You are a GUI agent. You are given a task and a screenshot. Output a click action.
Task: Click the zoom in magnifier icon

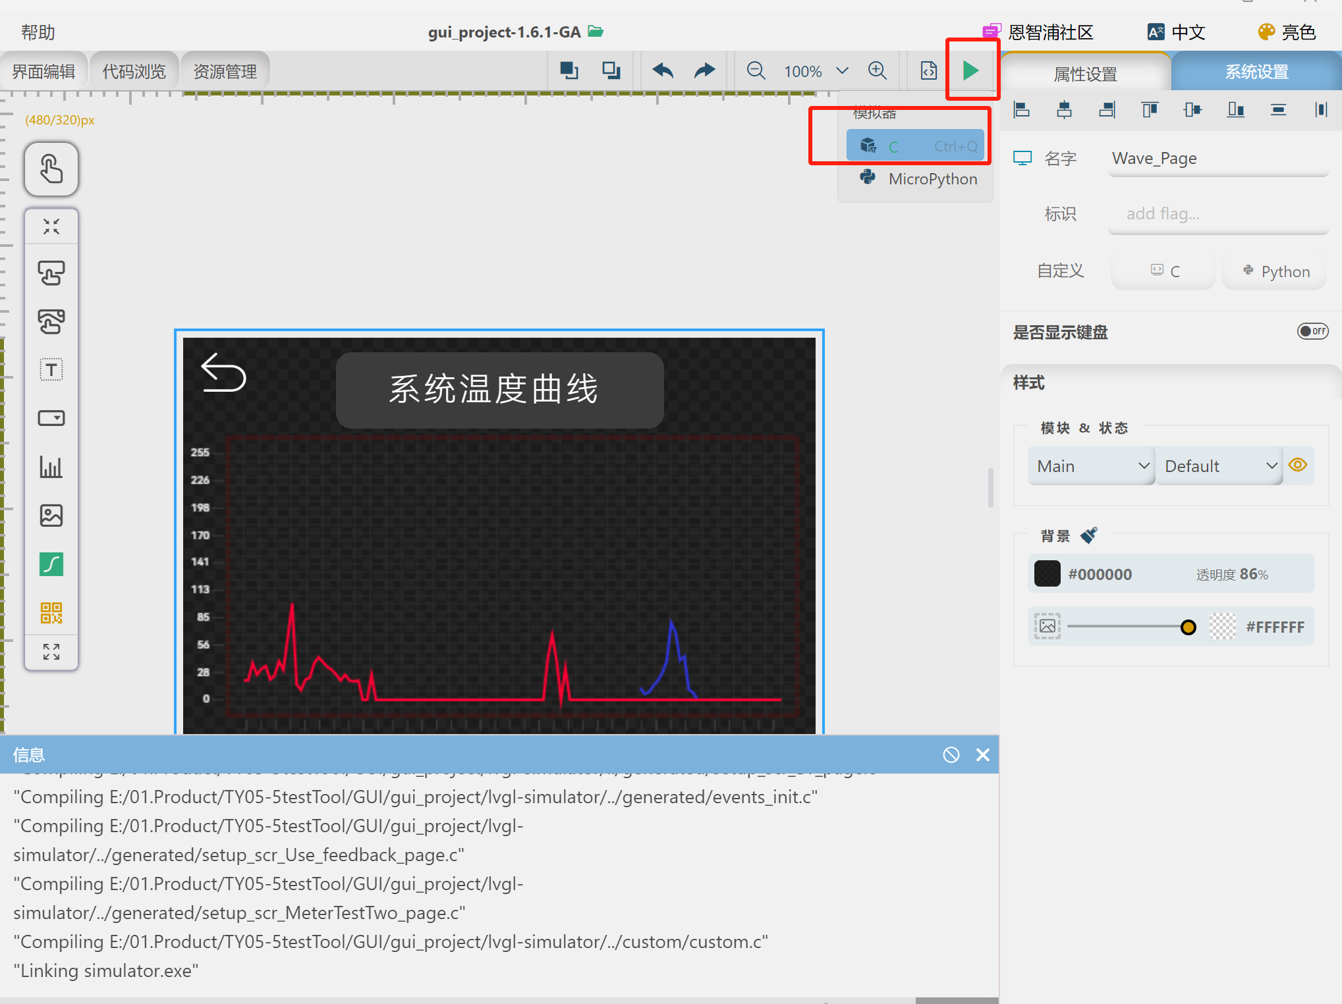(x=877, y=70)
